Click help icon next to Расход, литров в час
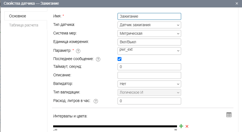The height and width of the screenshot is (132, 242). [x=96, y=101]
